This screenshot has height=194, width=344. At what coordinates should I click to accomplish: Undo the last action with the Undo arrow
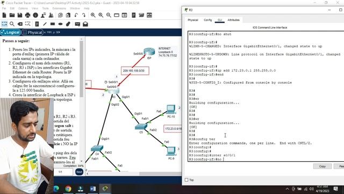[76, 15]
